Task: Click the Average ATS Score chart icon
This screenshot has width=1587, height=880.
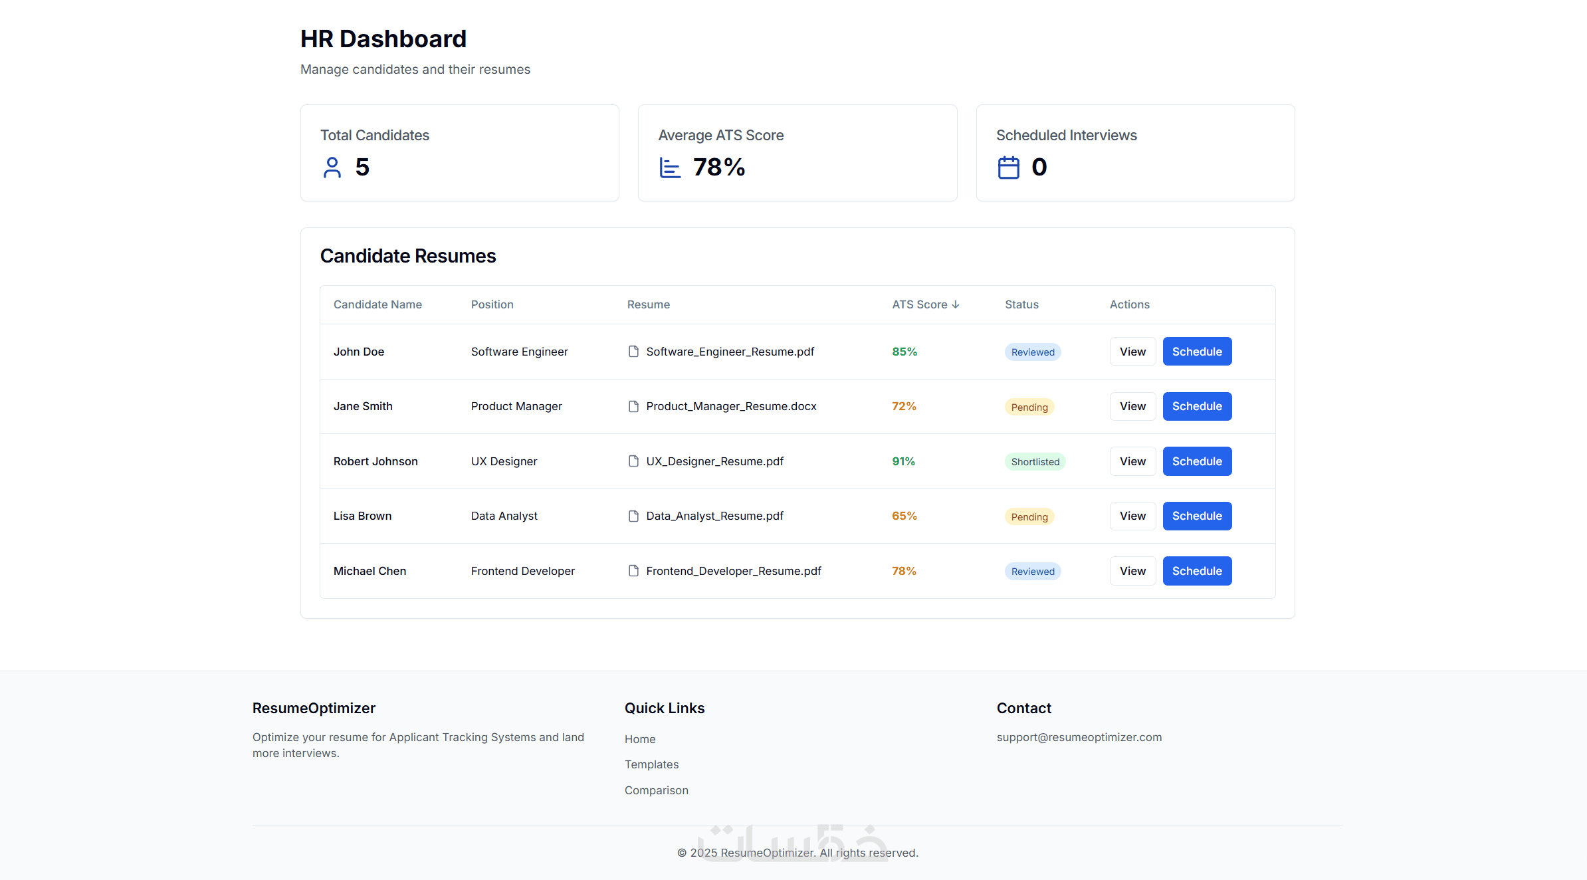Action: pyautogui.click(x=670, y=167)
